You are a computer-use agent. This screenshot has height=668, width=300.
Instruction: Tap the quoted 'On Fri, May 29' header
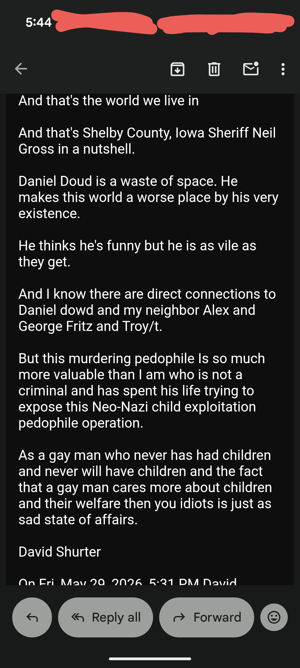[128, 581]
